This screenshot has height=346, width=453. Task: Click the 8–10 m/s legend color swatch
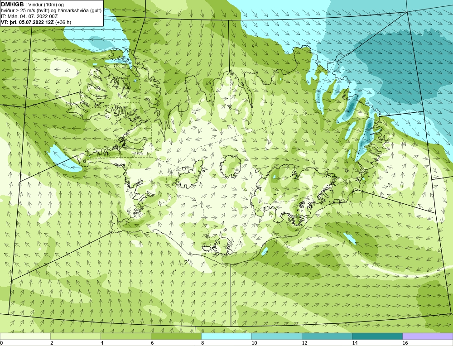(x=226, y=336)
